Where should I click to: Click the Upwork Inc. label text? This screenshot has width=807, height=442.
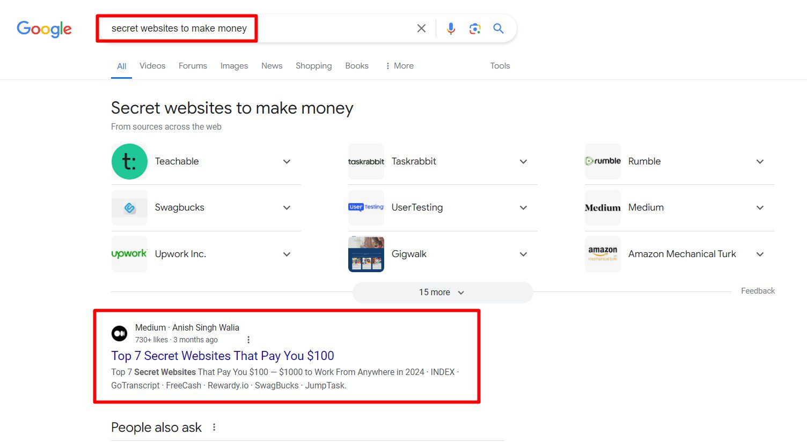180,254
